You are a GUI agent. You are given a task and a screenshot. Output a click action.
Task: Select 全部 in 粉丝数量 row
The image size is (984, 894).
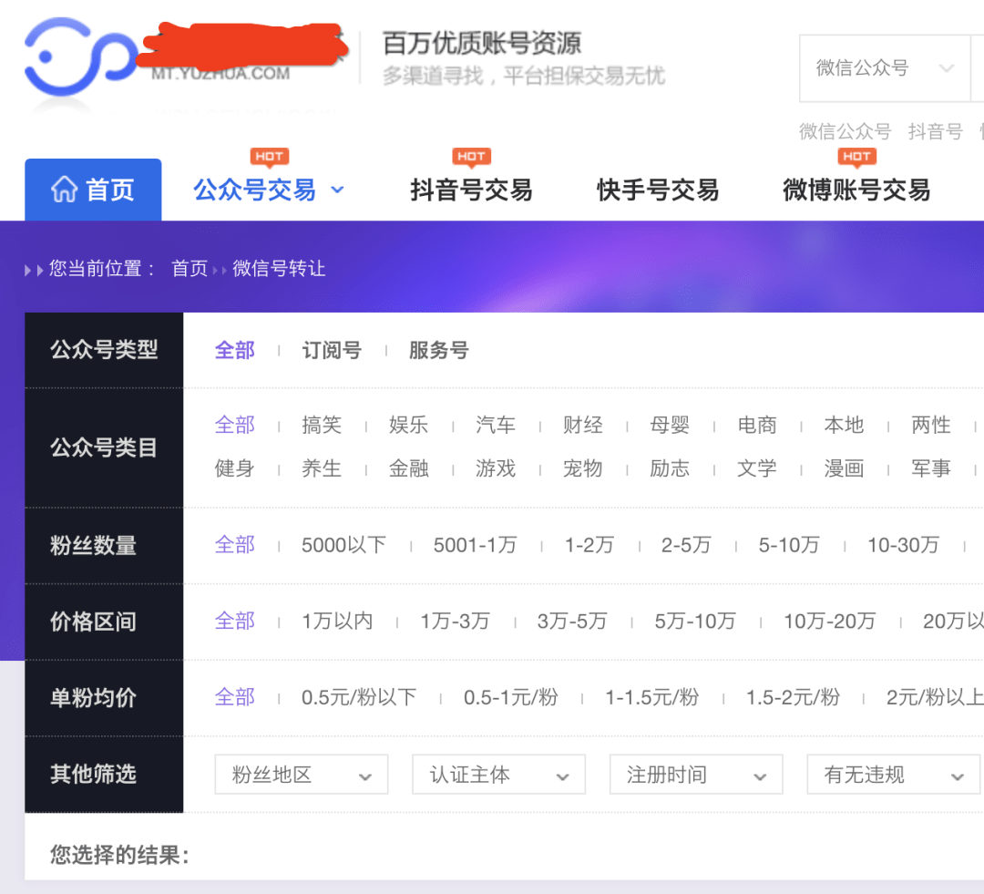click(235, 545)
